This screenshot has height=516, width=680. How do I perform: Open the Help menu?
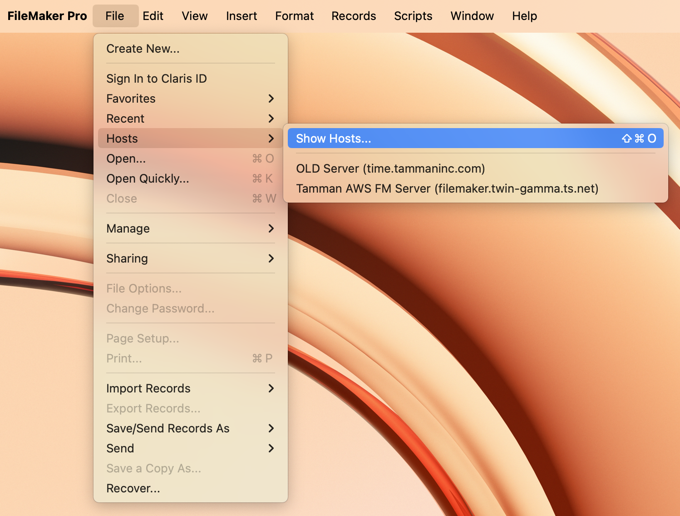click(x=525, y=16)
